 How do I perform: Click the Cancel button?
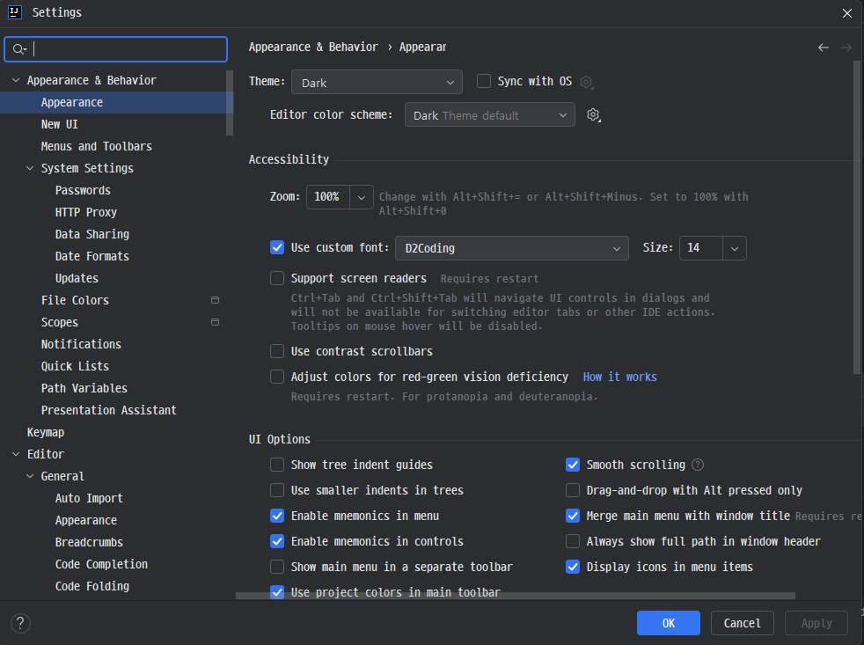[743, 623]
